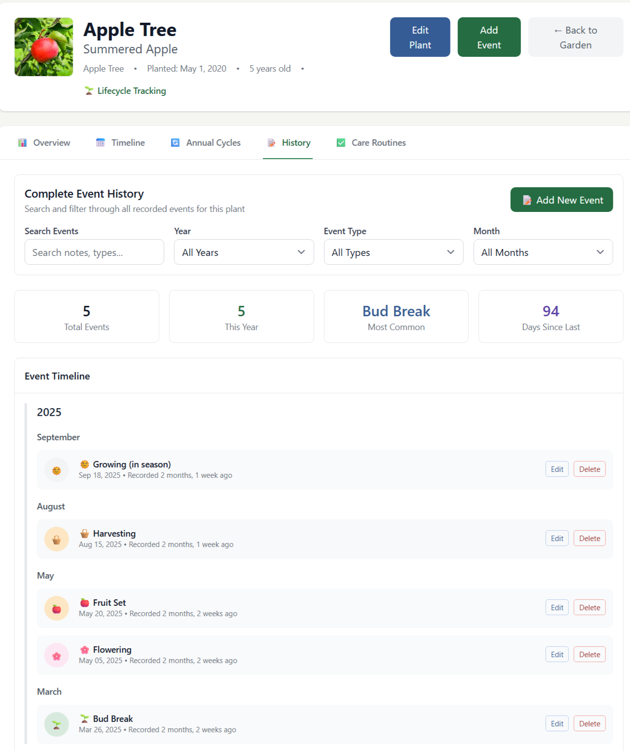This screenshot has width=630, height=751.
Task: Click the Overview tab chart icon
Action: (x=23, y=143)
